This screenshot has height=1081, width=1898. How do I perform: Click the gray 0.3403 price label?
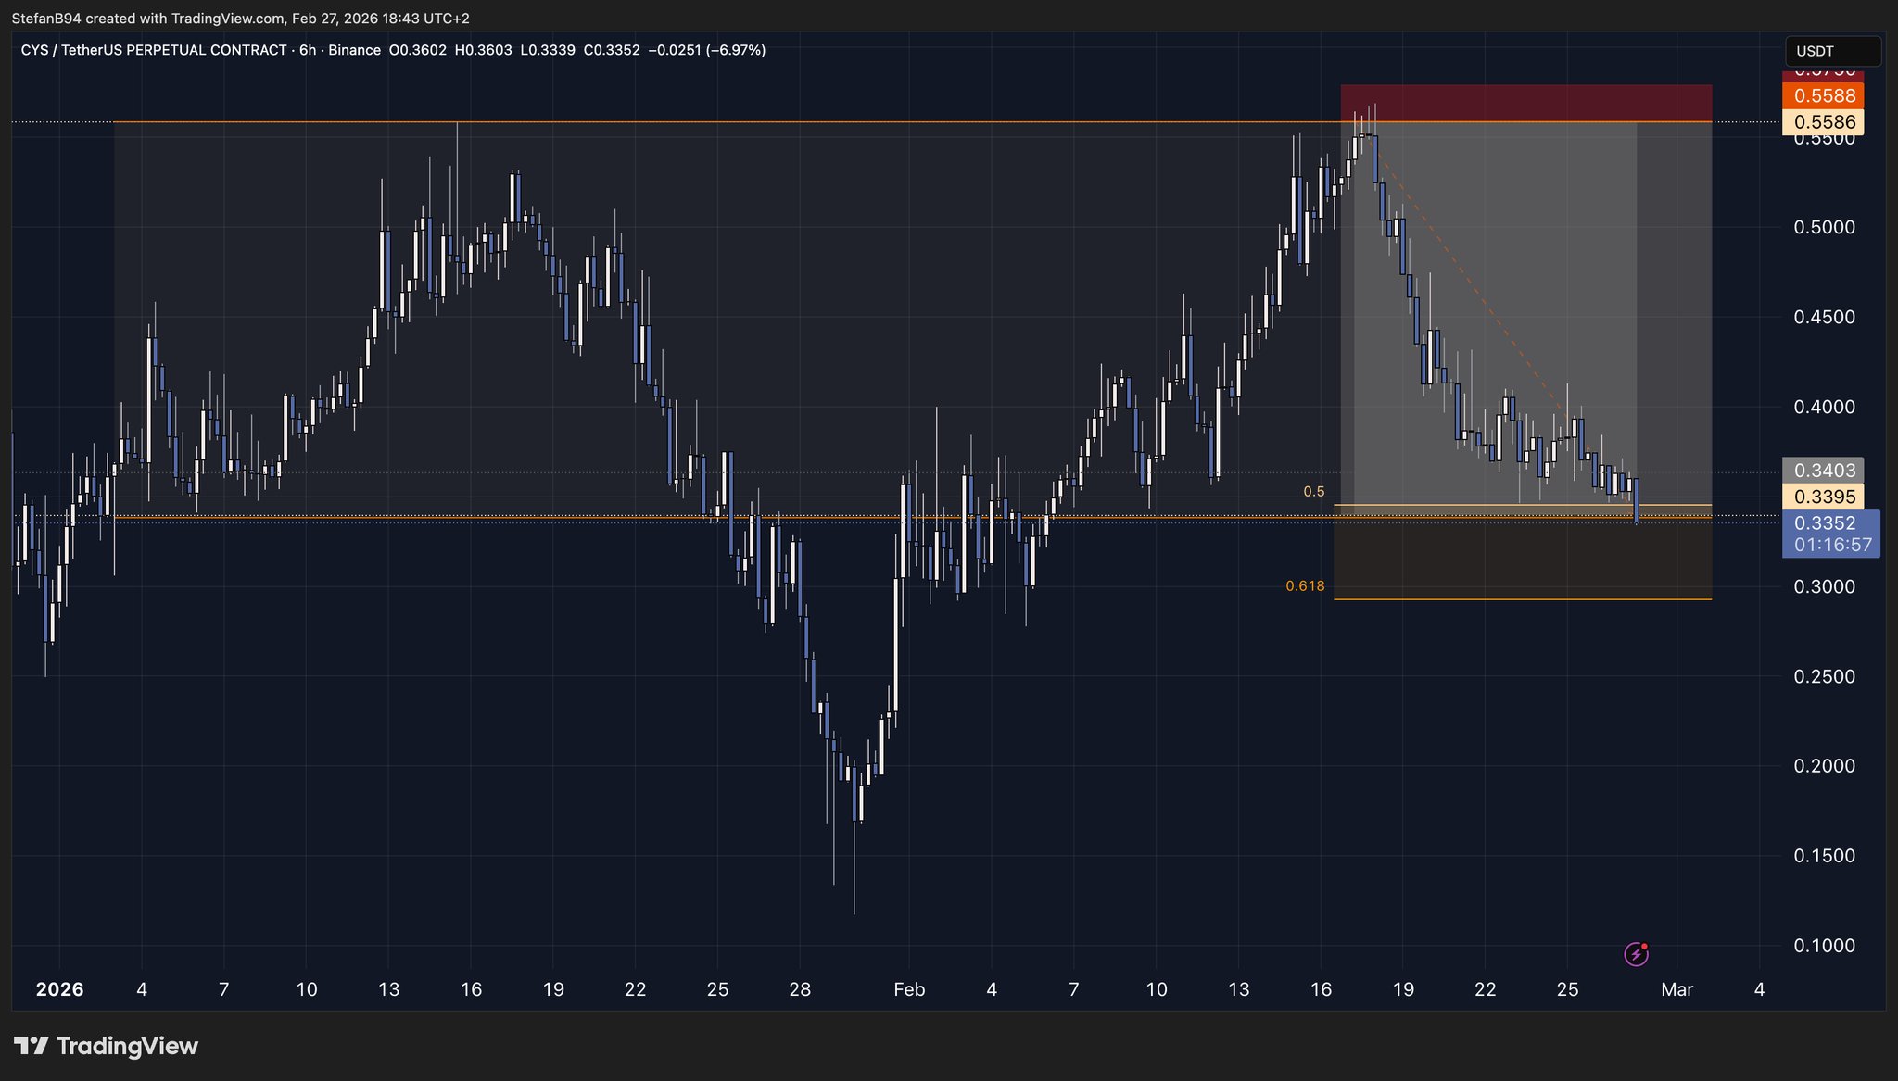(1824, 471)
